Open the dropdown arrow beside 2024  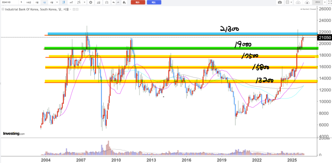(325, 2)
